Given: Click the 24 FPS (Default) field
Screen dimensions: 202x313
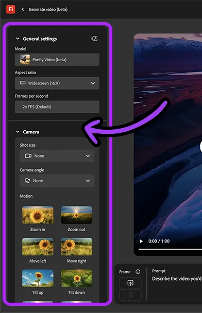Looking at the screenshot, I should point(57,107).
